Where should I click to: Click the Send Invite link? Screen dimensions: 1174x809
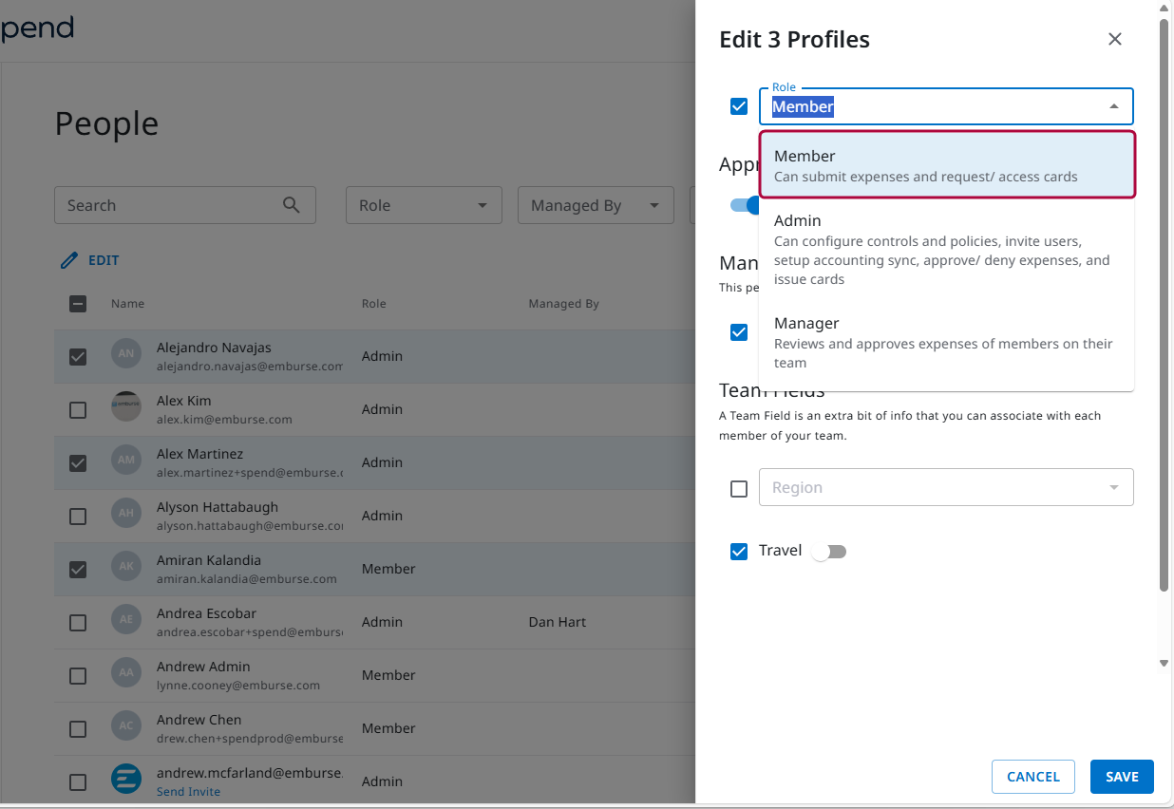(188, 791)
